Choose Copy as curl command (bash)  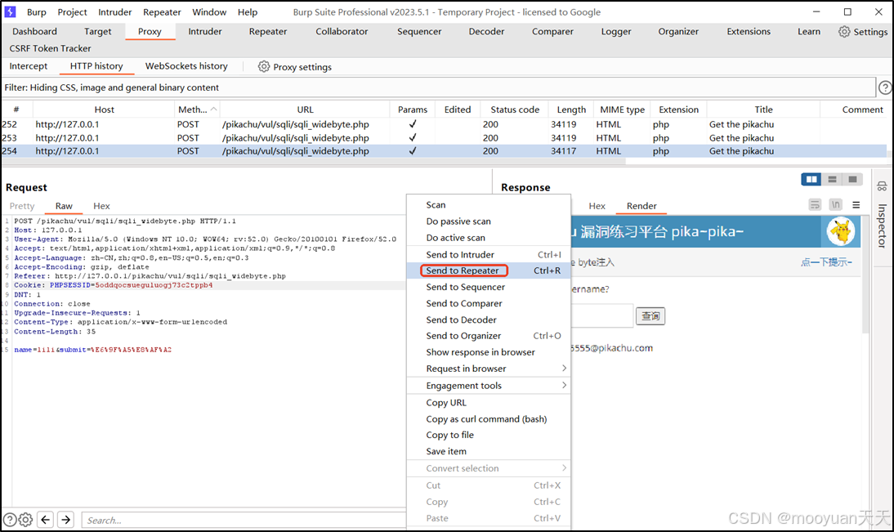click(x=489, y=419)
